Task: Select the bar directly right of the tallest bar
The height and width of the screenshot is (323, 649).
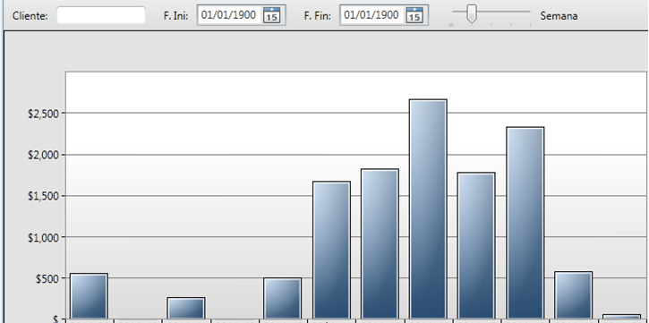Action: pos(477,245)
